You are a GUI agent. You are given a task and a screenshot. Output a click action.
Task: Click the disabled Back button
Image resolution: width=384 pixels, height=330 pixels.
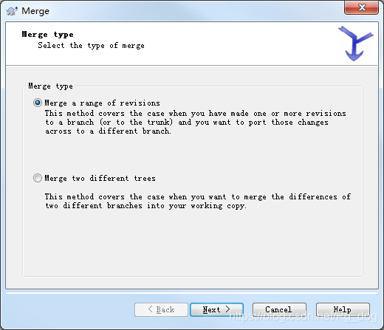[x=161, y=309]
